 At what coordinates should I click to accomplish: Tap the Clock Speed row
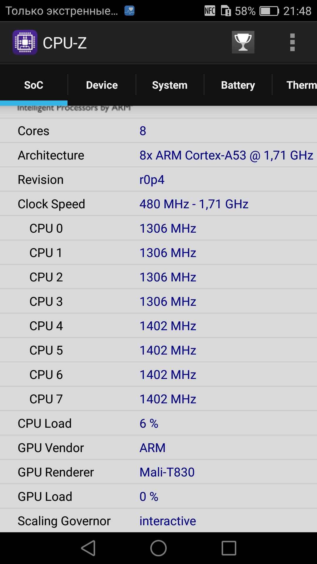point(158,204)
